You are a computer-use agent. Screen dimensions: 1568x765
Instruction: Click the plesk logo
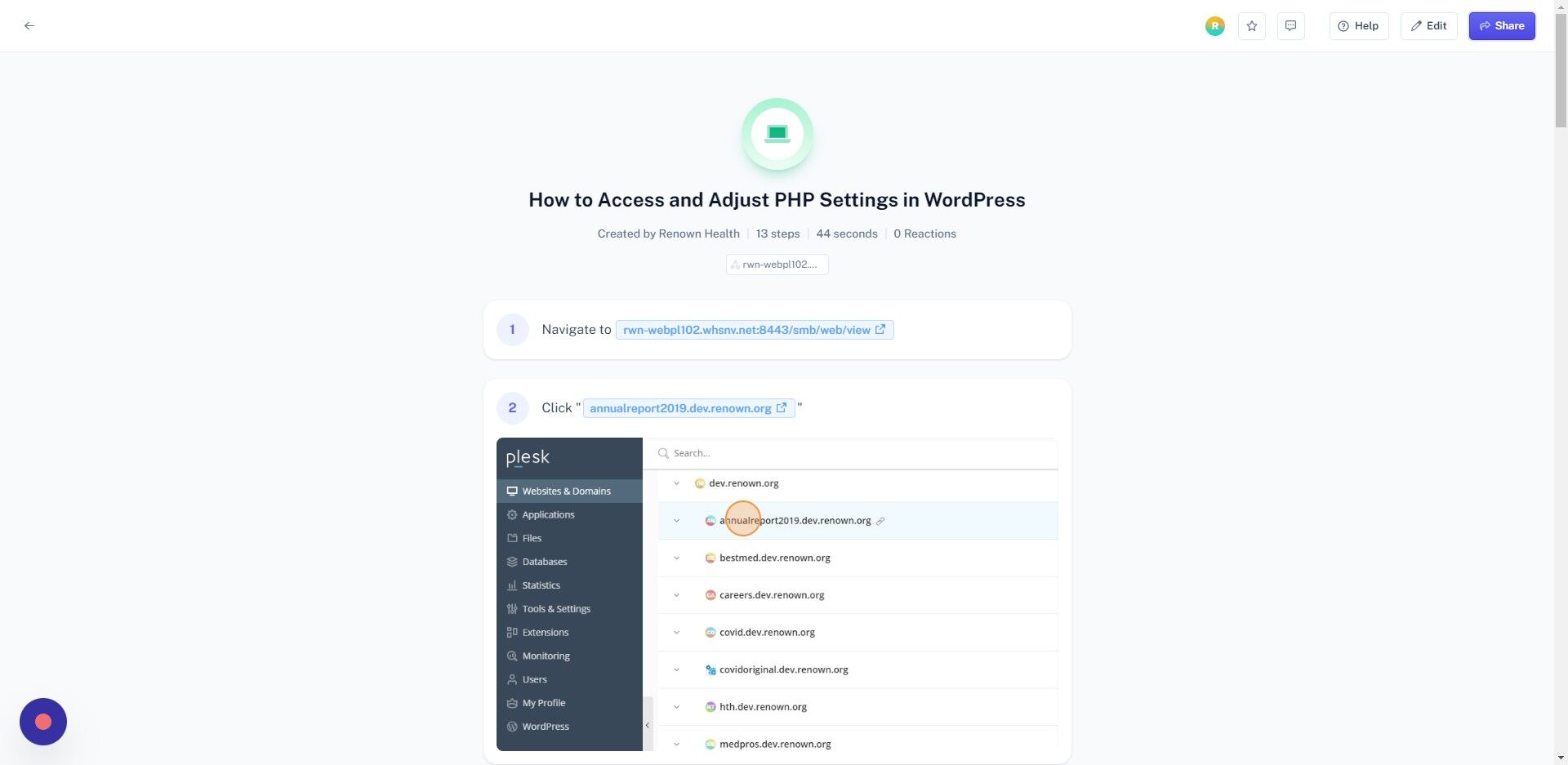click(x=528, y=457)
